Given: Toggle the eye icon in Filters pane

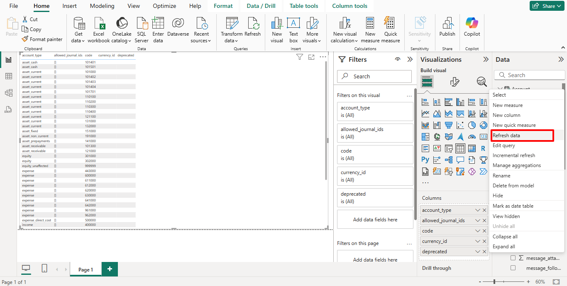Looking at the screenshot, I should tap(398, 60).
